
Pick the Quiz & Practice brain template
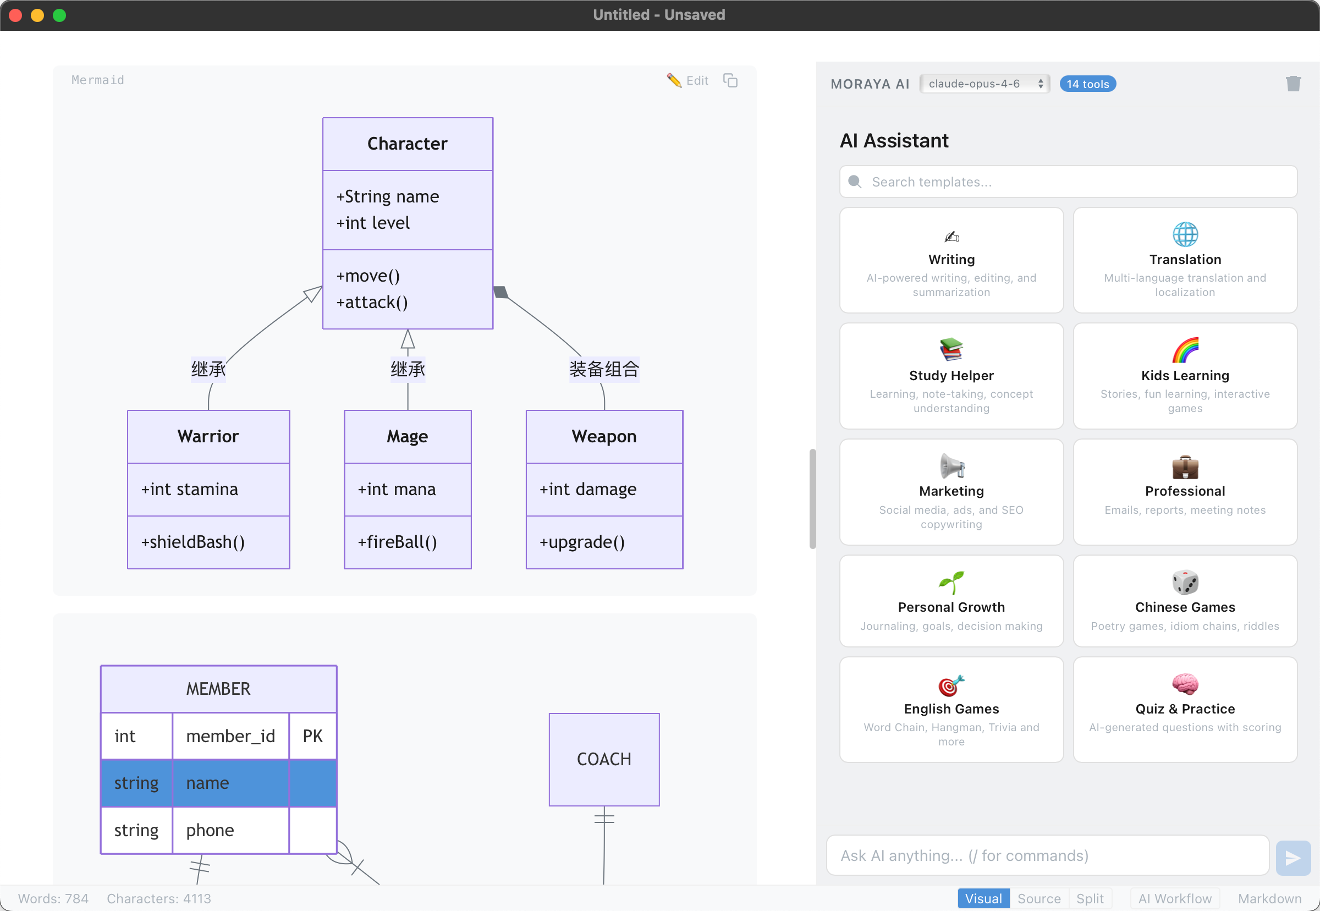click(1184, 709)
